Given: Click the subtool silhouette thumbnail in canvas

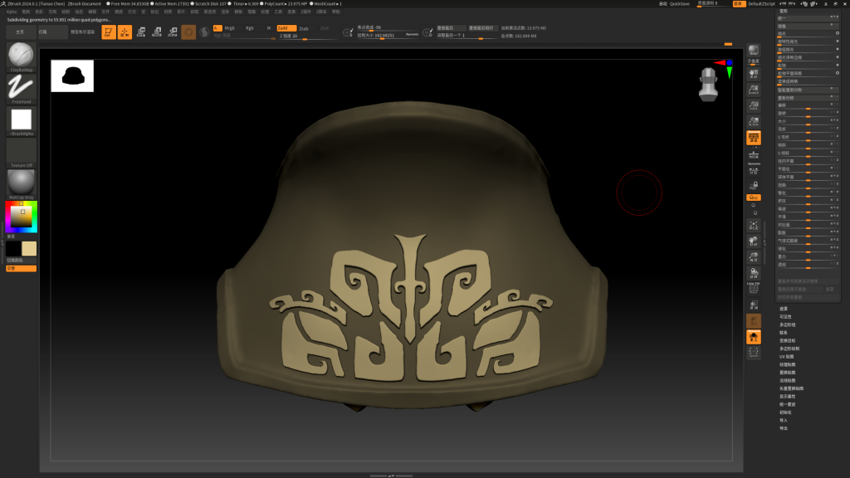Looking at the screenshot, I should point(73,76).
